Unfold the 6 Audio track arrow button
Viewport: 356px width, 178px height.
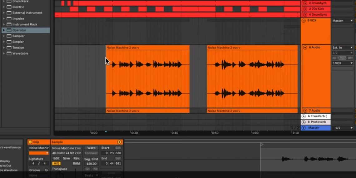tap(305, 47)
